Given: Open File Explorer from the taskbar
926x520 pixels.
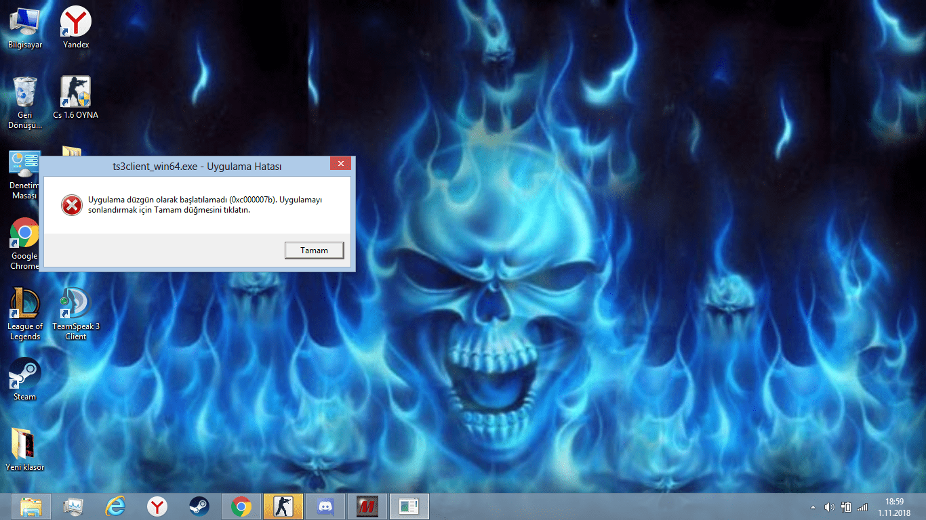Looking at the screenshot, I should coord(31,506).
